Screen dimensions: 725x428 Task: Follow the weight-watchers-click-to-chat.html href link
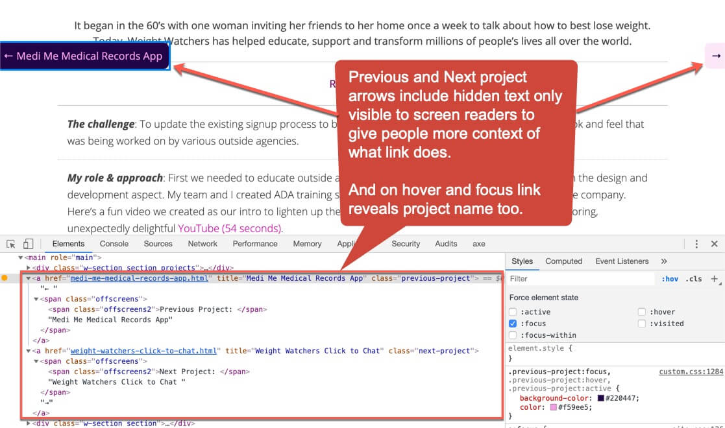(143, 351)
